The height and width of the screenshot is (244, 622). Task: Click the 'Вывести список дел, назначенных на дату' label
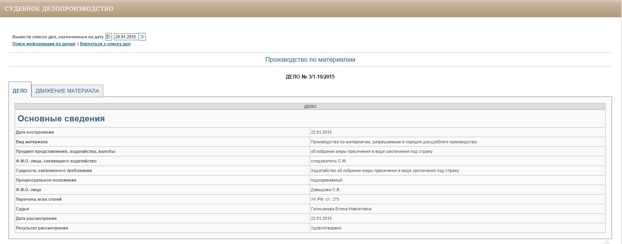[x=58, y=37]
